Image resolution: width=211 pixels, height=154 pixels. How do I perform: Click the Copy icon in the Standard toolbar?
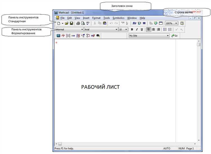coord(100,23)
